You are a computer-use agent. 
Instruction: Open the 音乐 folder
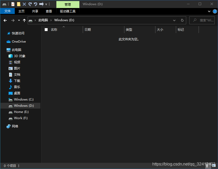point(17,87)
